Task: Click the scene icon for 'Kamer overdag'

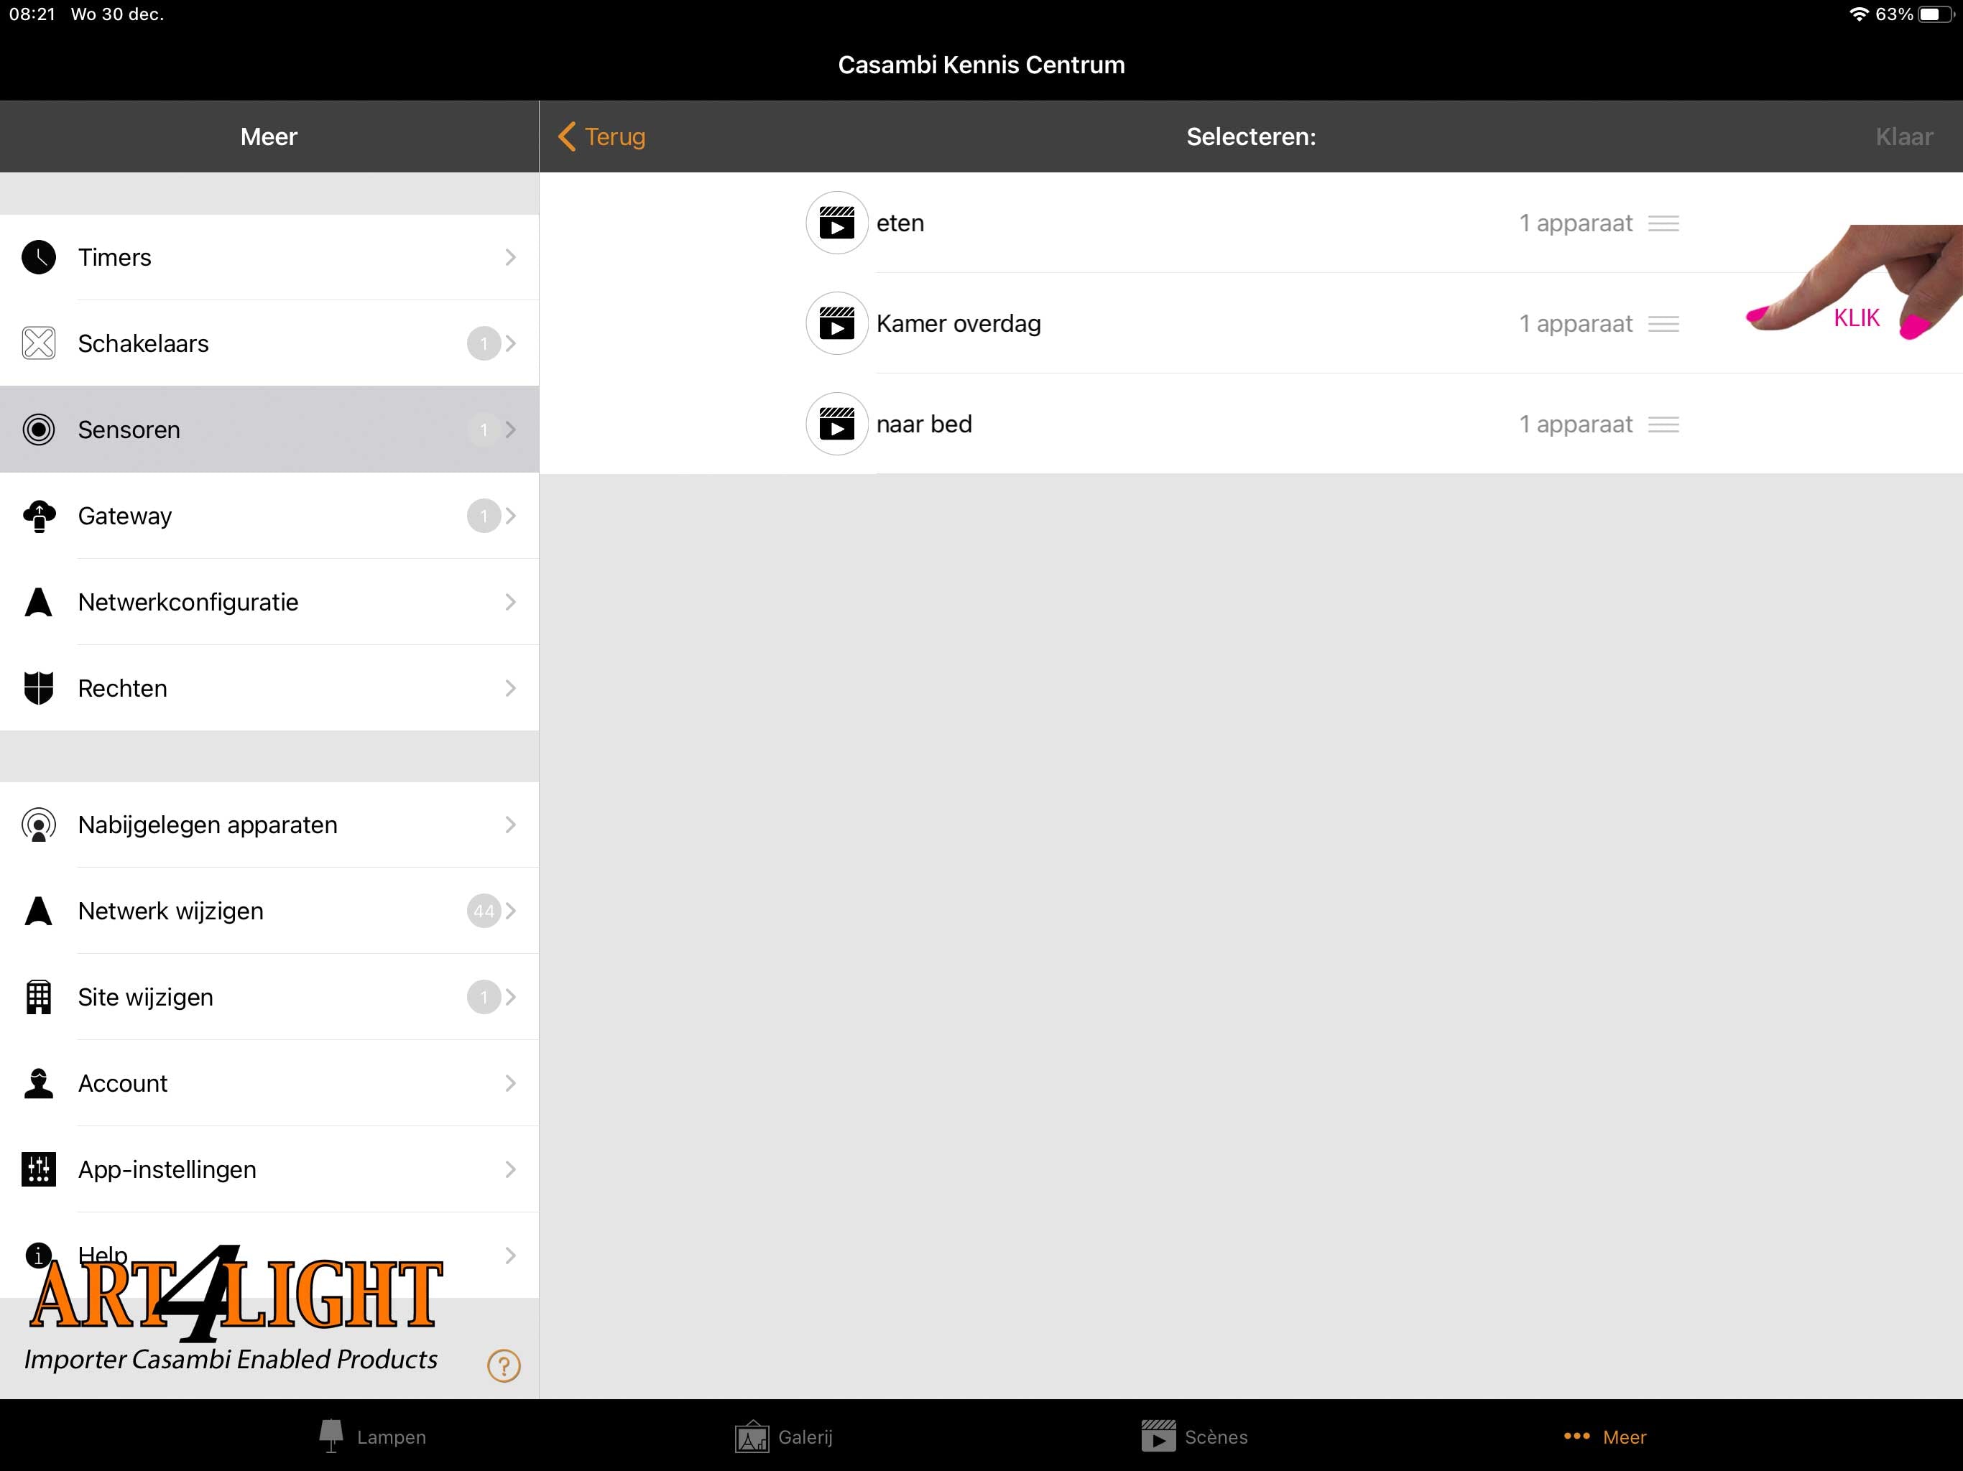Action: coord(836,323)
